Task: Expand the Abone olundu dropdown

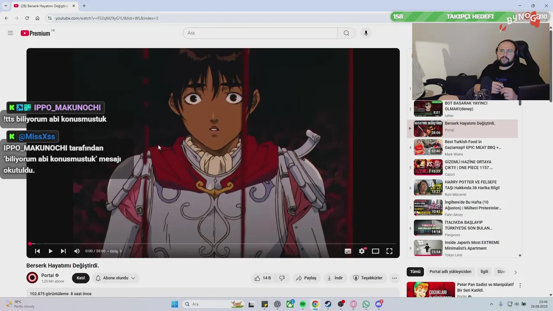Action: 115,278
